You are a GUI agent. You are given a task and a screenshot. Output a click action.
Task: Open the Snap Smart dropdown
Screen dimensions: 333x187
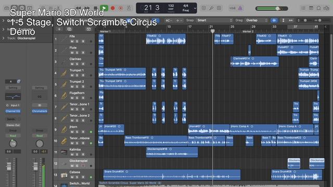click(x=214, y=20)
